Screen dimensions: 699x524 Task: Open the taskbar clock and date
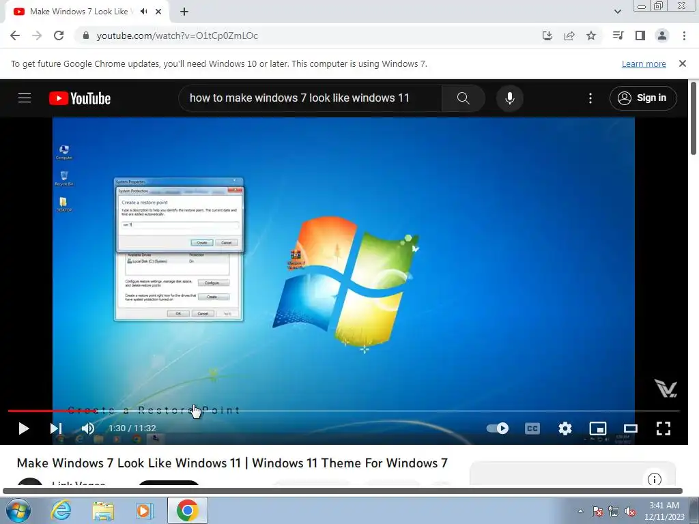664,511
